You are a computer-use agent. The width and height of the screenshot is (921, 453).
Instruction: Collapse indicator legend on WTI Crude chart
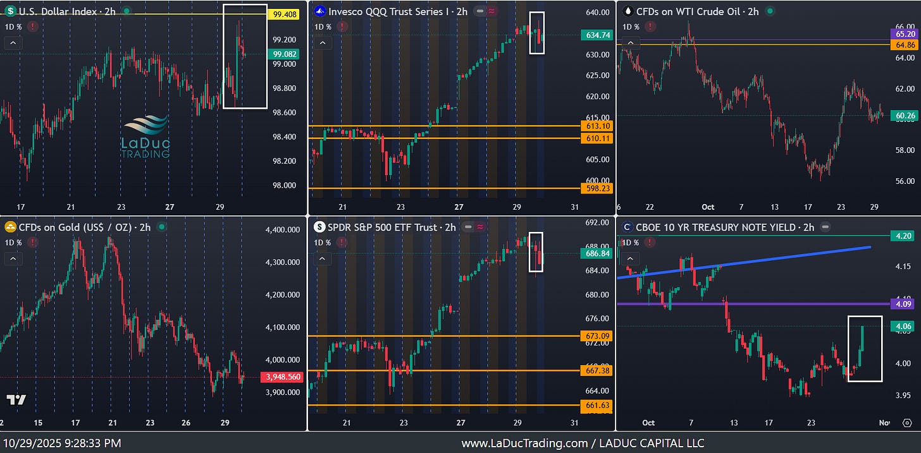pyautogui.click(x=629, y=43)
